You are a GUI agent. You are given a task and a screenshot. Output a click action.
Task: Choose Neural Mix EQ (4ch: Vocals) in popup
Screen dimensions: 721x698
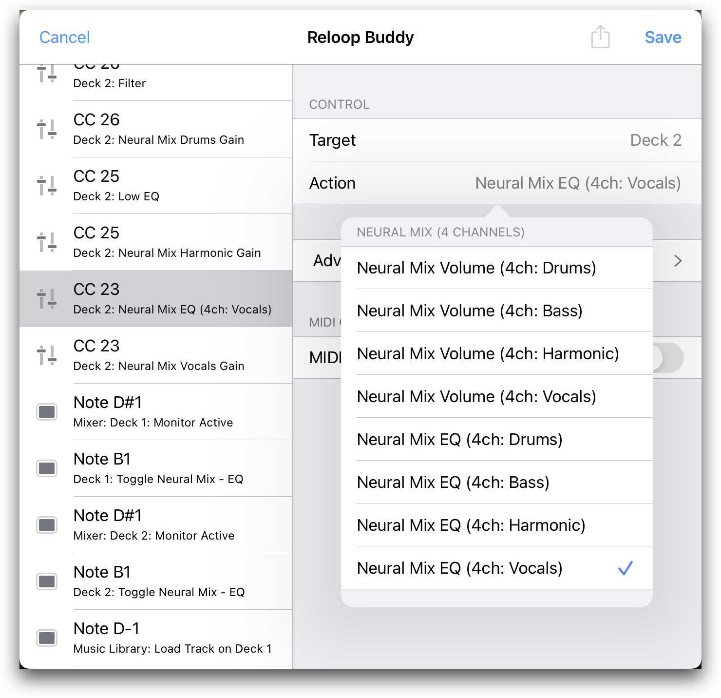pos(497,568)
